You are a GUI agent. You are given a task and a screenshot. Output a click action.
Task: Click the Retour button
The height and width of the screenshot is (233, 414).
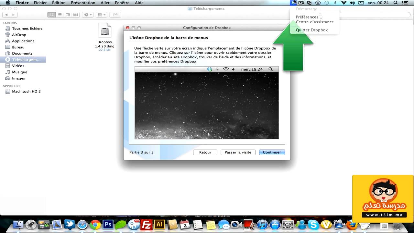tap(205, 152)
